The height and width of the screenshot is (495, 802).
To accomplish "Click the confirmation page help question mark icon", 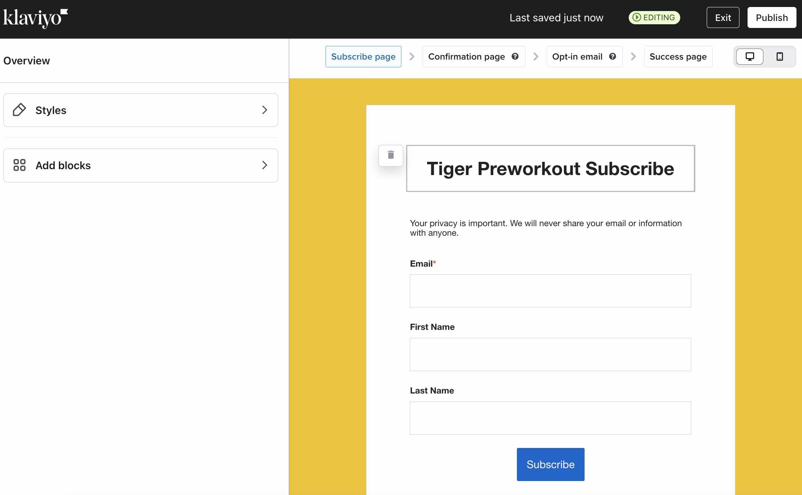I will (x=514, y=56).
